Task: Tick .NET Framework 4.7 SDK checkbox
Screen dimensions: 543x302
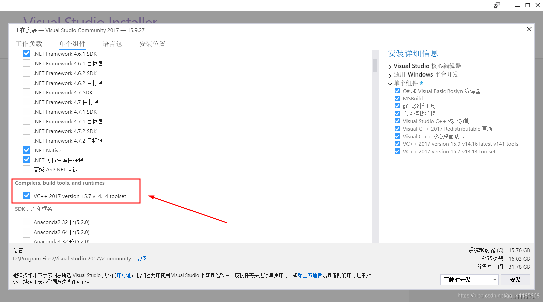Action: tap(26, 92)
